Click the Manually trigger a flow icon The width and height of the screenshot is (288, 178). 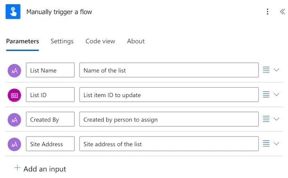(13, 12)
